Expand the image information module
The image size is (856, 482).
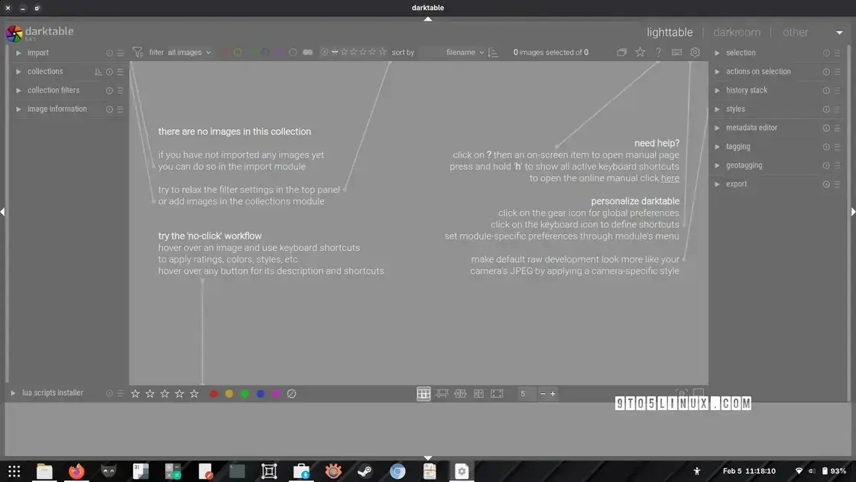[x=18, y=109]
